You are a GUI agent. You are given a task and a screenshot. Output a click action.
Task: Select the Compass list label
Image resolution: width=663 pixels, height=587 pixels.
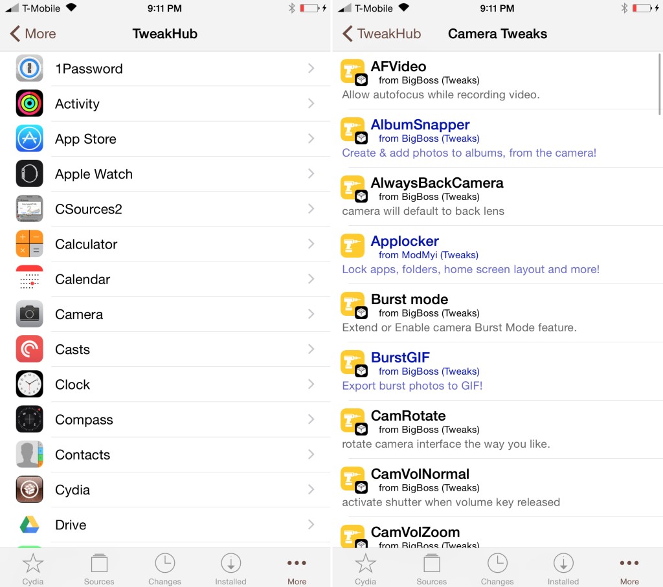click(84, 419)
